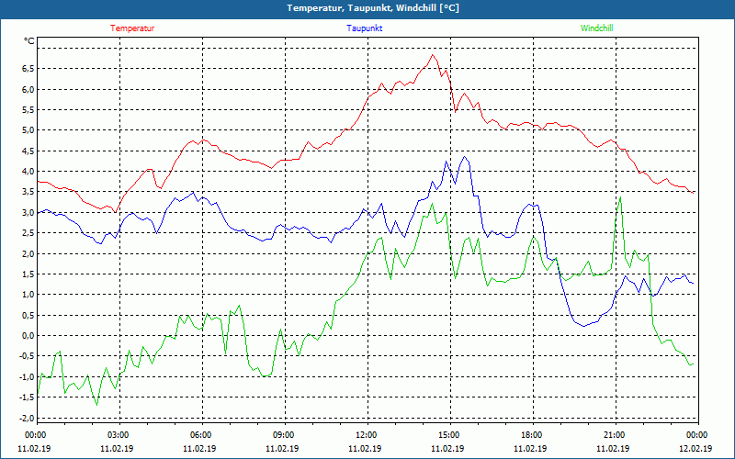
Task: Click the -1,0 y-axis value
Action: [x=27, y=377]
